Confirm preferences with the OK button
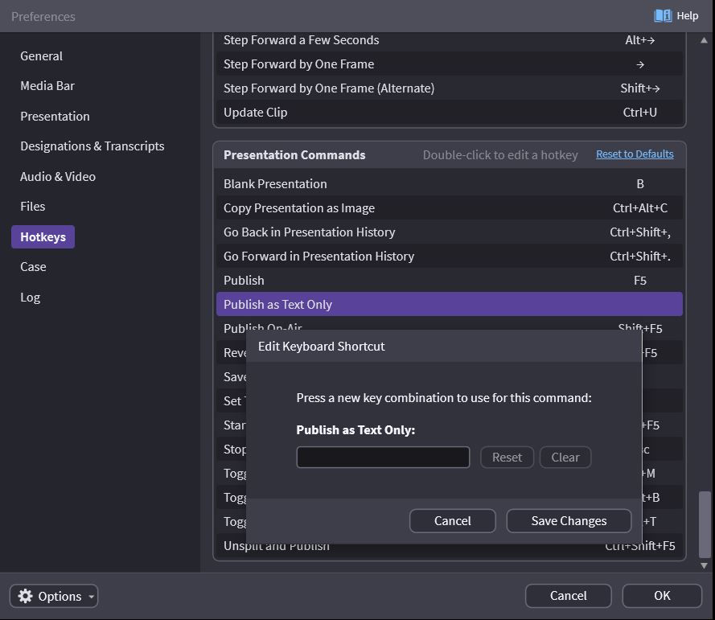Image resolution: width=715 pixels, height=620 pixels. [662, 596]
